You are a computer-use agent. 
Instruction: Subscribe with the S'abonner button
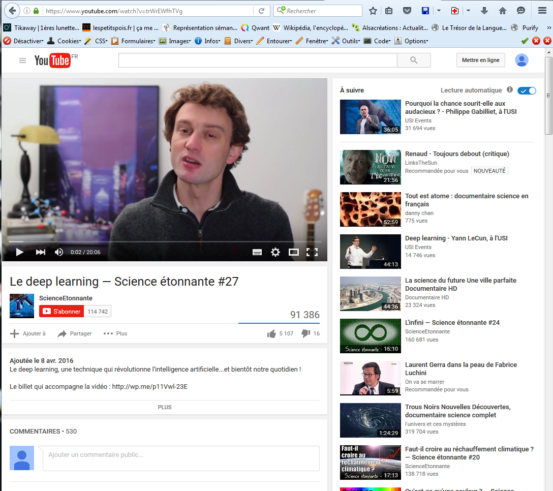(62, 312)
